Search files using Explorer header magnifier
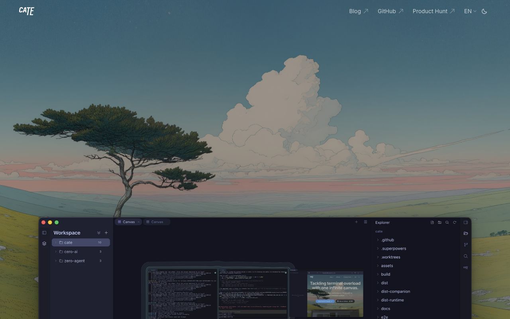The image size is (510, 319). point(447,223)
